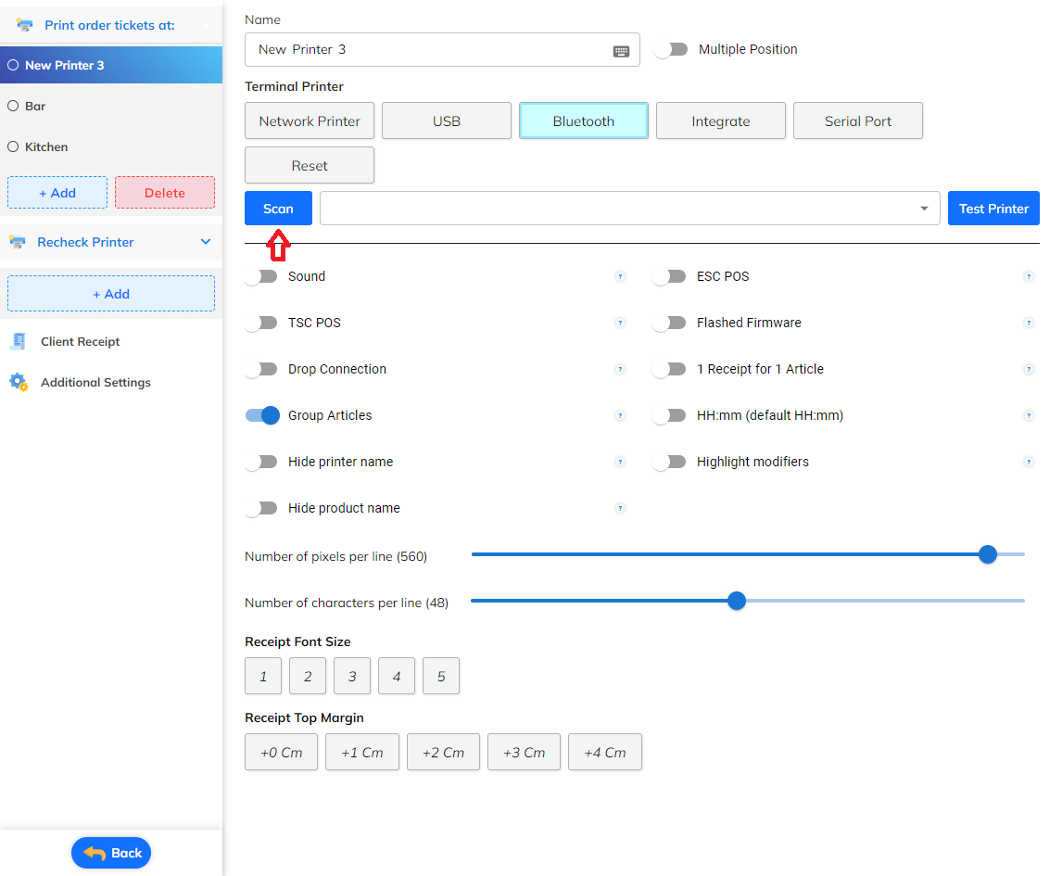Viewport: 1062px width, 876px height.
Task: Open help icon for TSC POS
Action: pyautogui.click(x=620, y=323)
